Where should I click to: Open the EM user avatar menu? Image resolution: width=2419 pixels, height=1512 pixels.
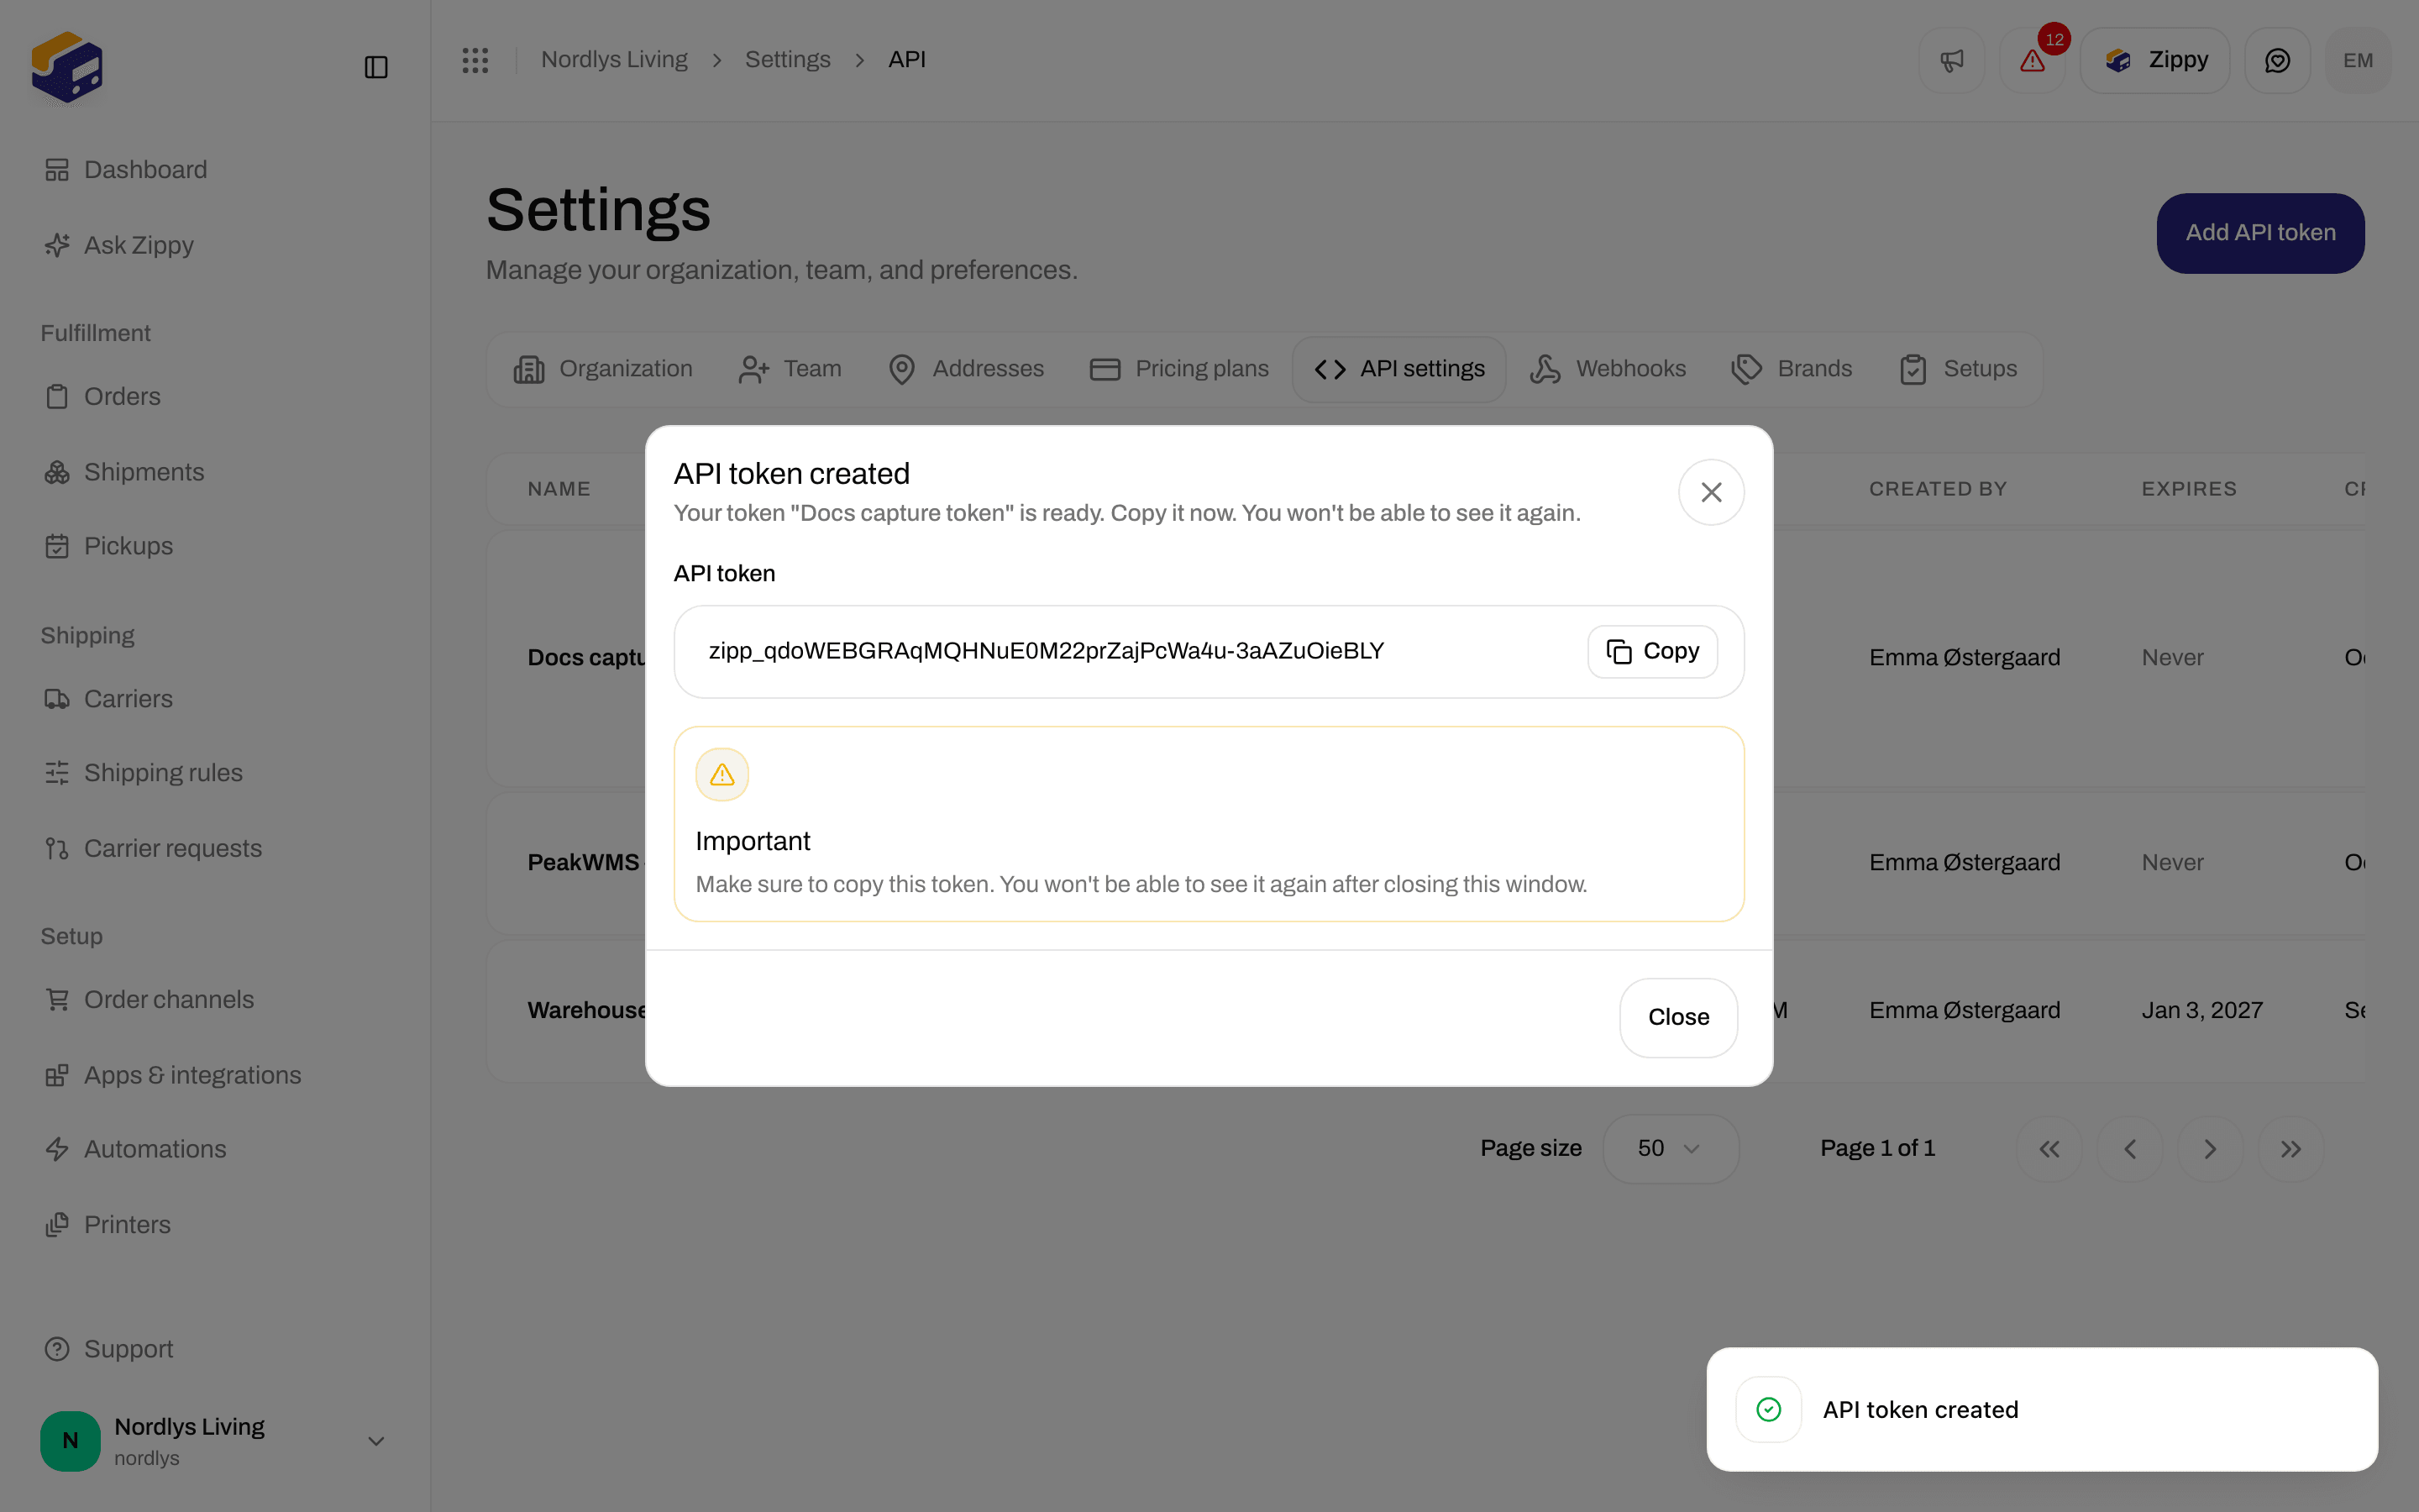click(x=2358, y=60)
